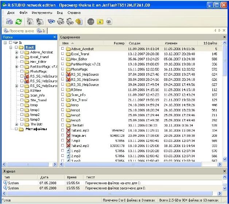Click the connect to remote computer toolbar icon
The height and width of the screenshot is (204, 229).
[9, 22]
